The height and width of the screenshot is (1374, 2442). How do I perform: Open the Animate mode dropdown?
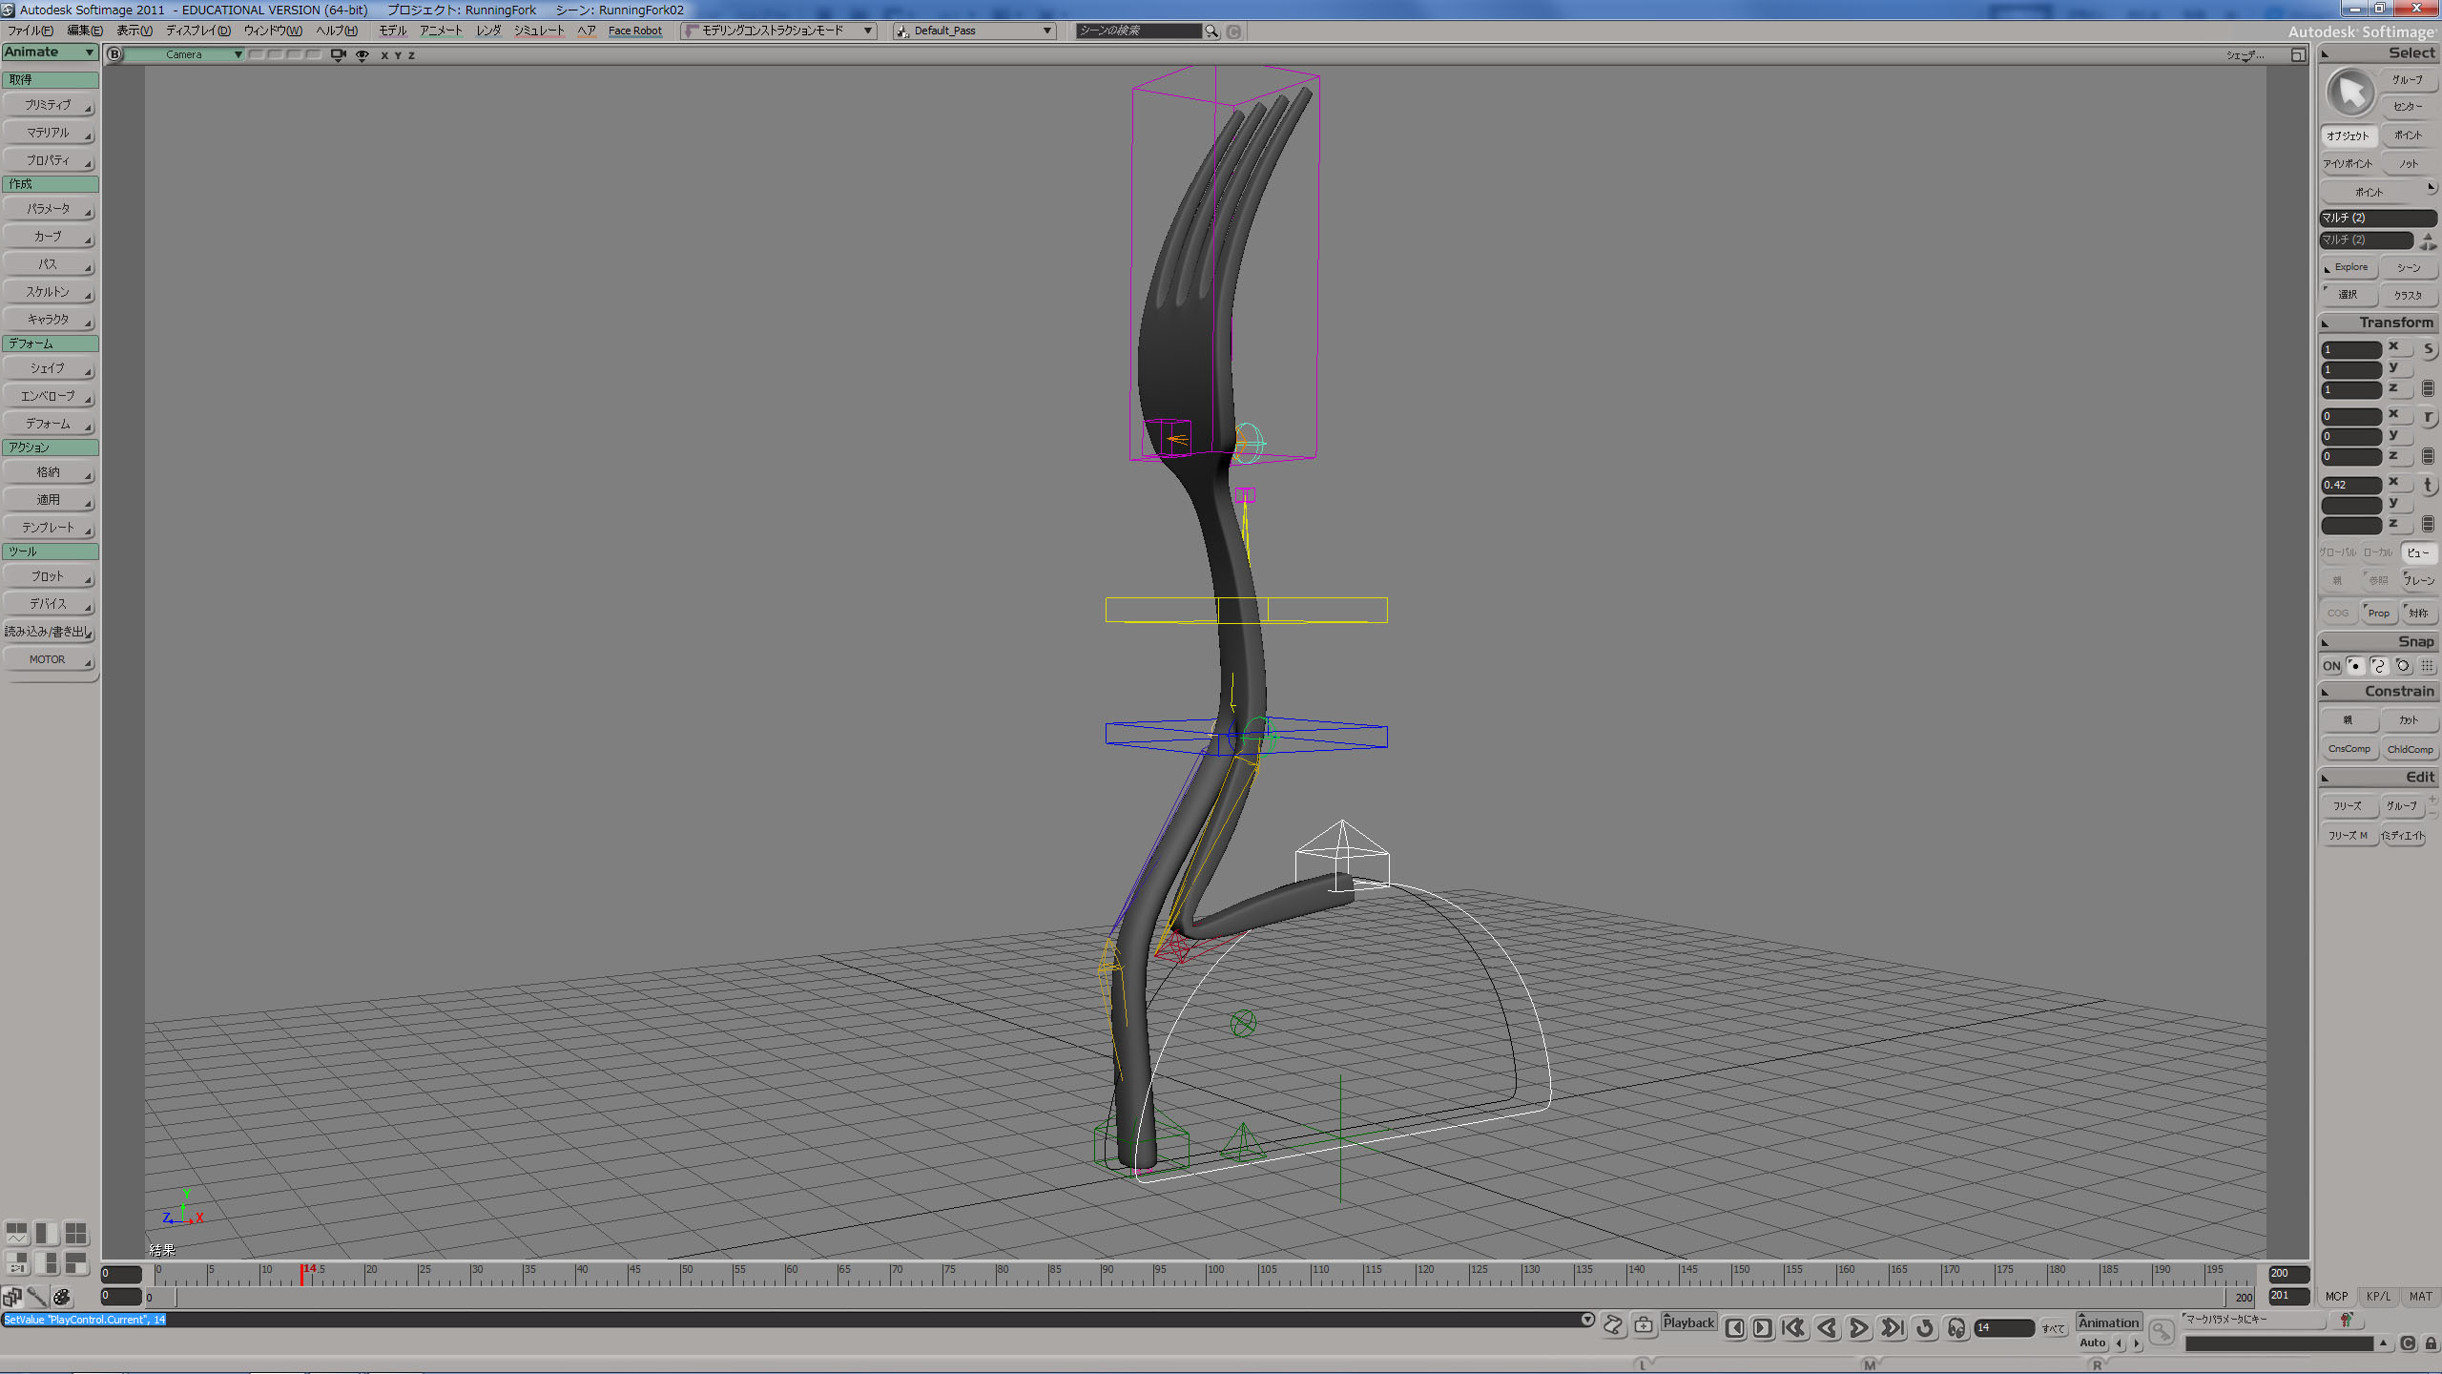click(x=48, y=52)
